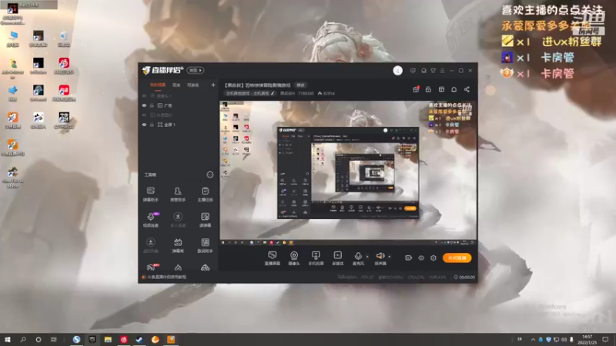The height and width of the screenshot is (346, 616).
Task: Open Windows taskbar search
Action: [23, 339]
